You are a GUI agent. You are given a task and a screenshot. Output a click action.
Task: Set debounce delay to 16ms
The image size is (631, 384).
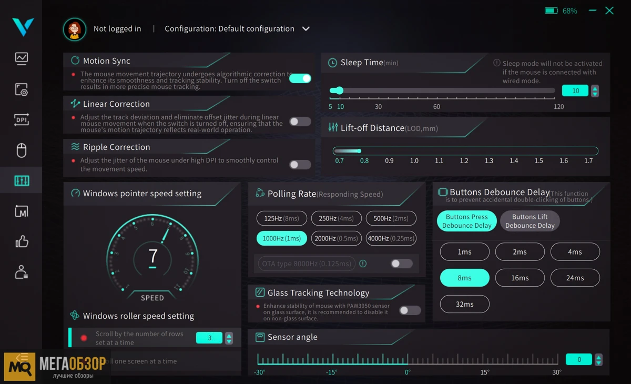coord(520,278)
